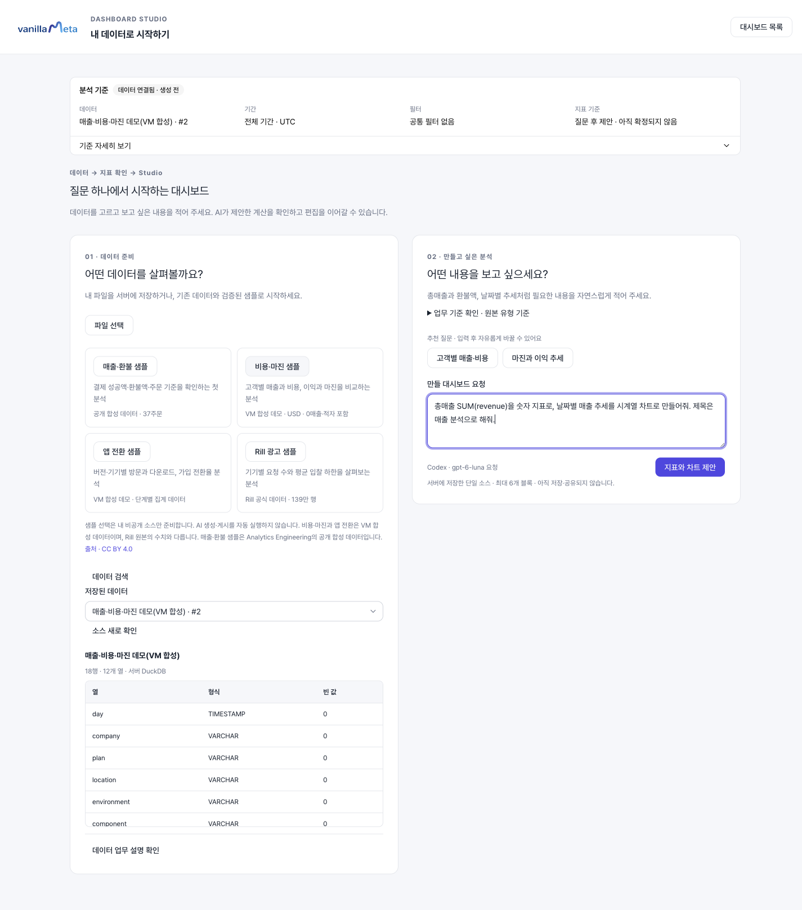Screen dimensions: 802x910
Task: Select the location column row
Action: pyautogui.click(x=234, y=780)
